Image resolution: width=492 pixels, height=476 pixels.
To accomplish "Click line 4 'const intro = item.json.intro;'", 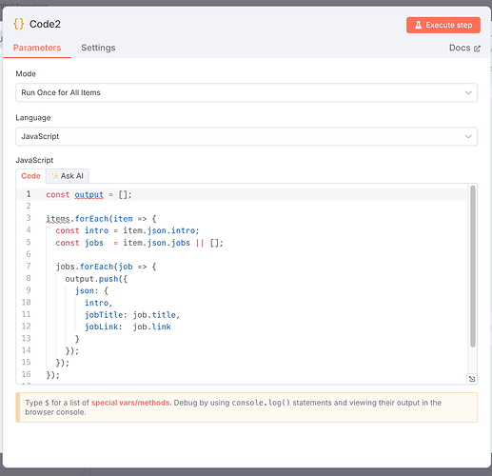I will click(128, 230).
